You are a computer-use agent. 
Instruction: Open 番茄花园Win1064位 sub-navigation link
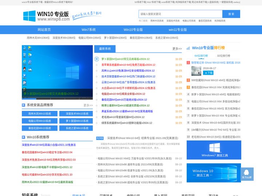(x=141, y=38)
